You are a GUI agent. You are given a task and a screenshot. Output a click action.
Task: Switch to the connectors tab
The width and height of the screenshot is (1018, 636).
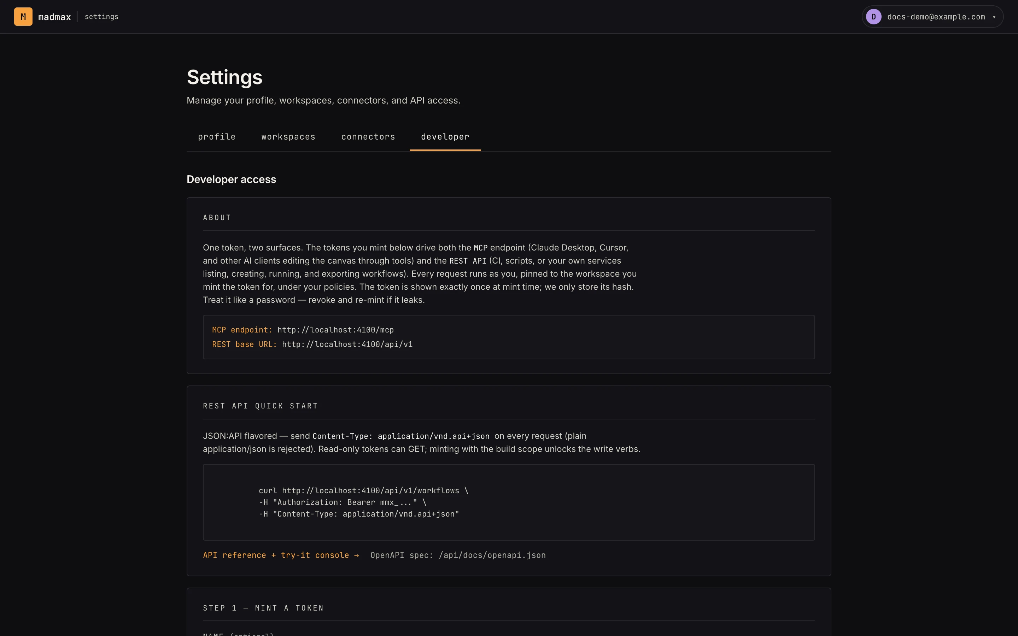[368, 137]
